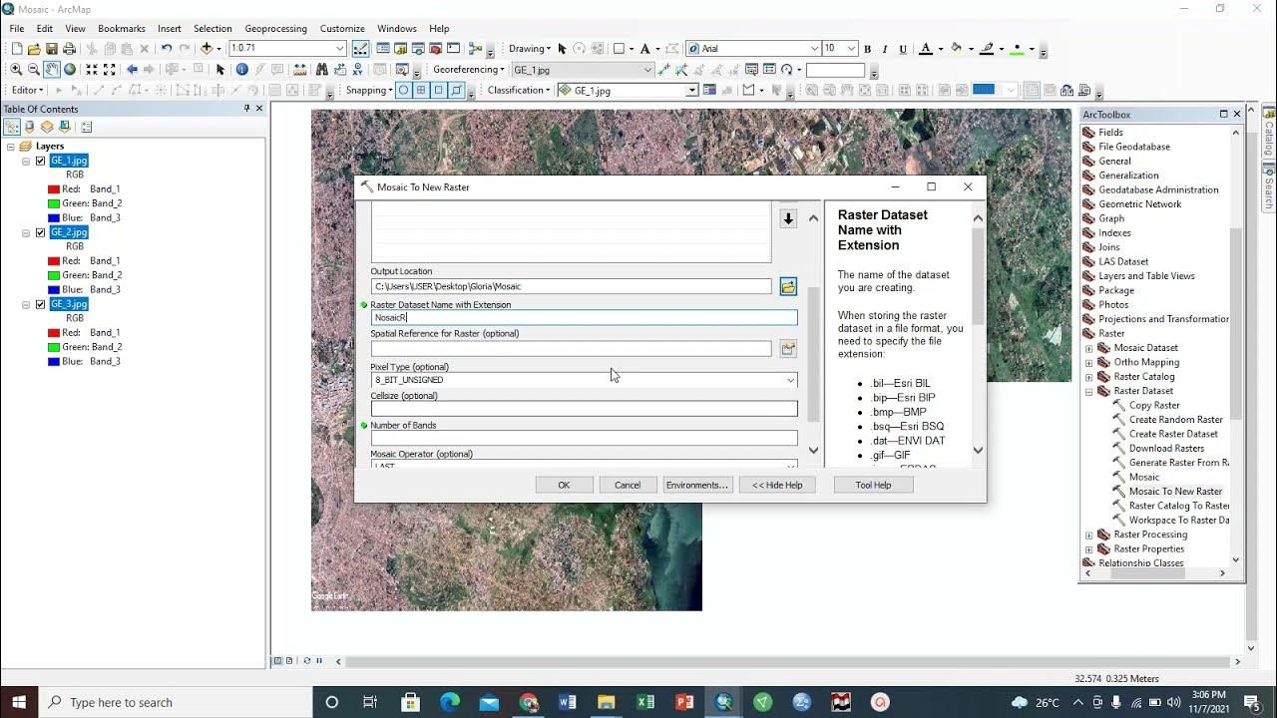Open the Pixel Type dropdown
Screen dimensions: 1277x718
(790, 380)
